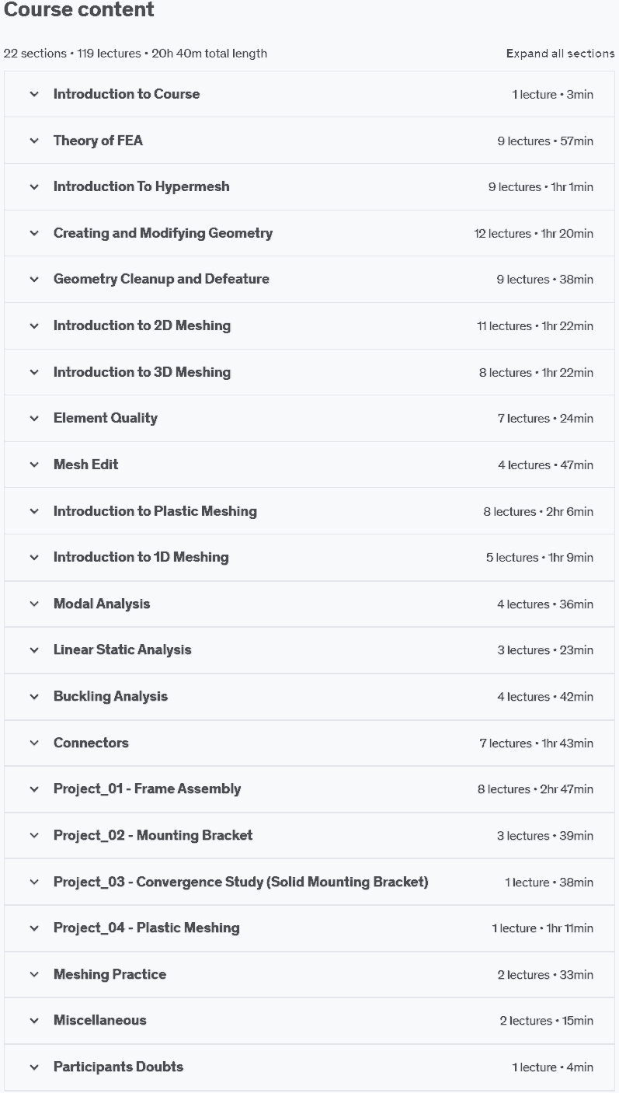Screen dimensions: 619x1093
Task: Expand all sections link
Action: click(560, 54)
